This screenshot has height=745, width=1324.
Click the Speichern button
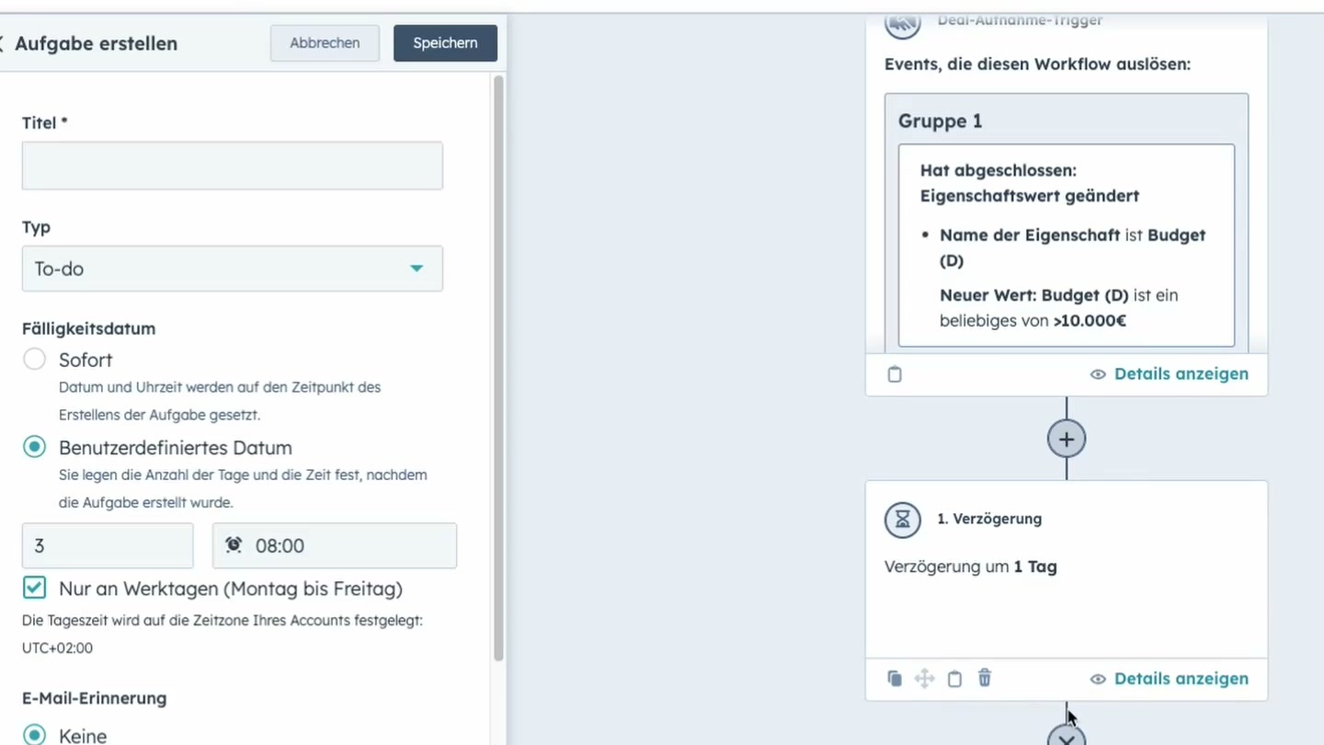[445, 42]
